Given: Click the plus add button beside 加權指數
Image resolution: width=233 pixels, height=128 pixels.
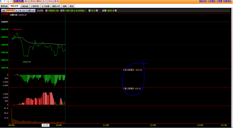Looking at the screenshot, I should [x=11, y=1].
